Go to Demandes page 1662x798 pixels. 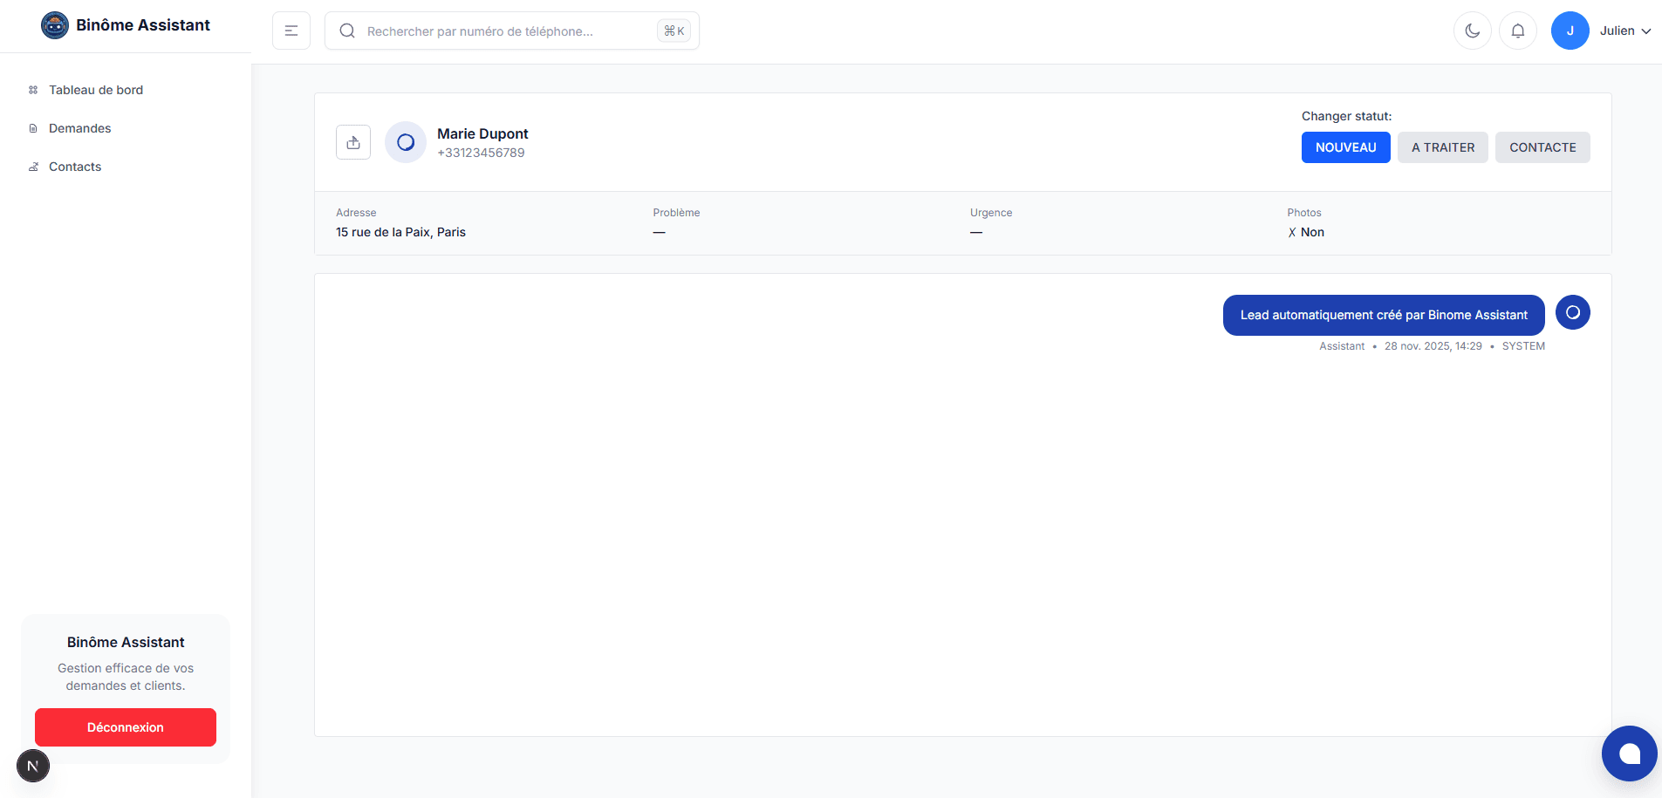(79, 128)
